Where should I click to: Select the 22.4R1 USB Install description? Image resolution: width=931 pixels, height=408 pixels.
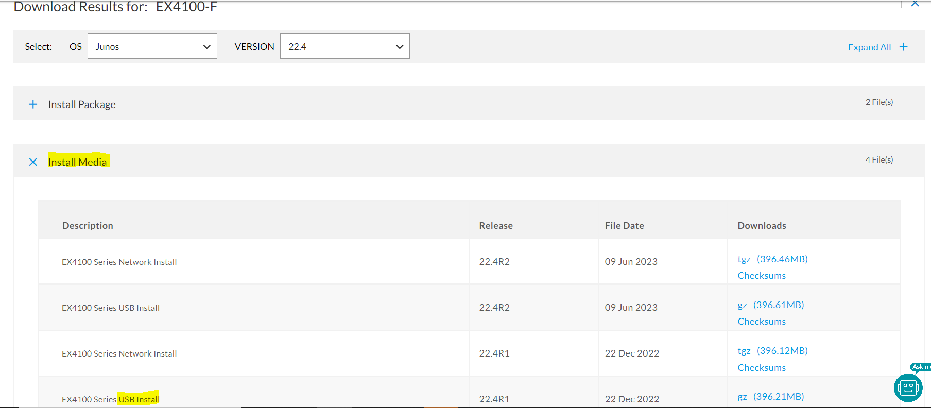point(111,399)
